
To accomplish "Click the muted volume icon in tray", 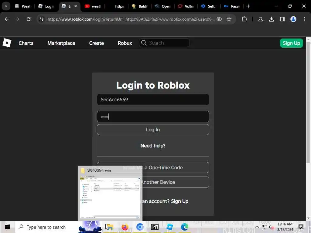I will coord(272,227).
